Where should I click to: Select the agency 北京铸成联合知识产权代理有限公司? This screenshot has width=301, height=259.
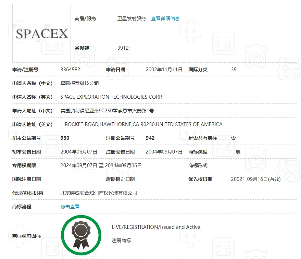[x=99, y=193]
